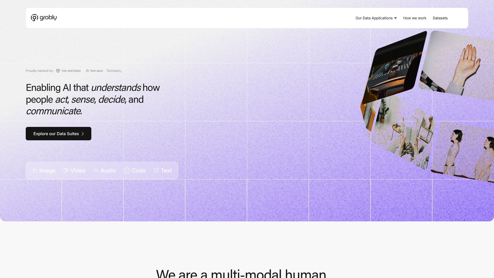The image size is (494, 278).
Task: Click the TON VENTURES text
Action: coord(71,71)
